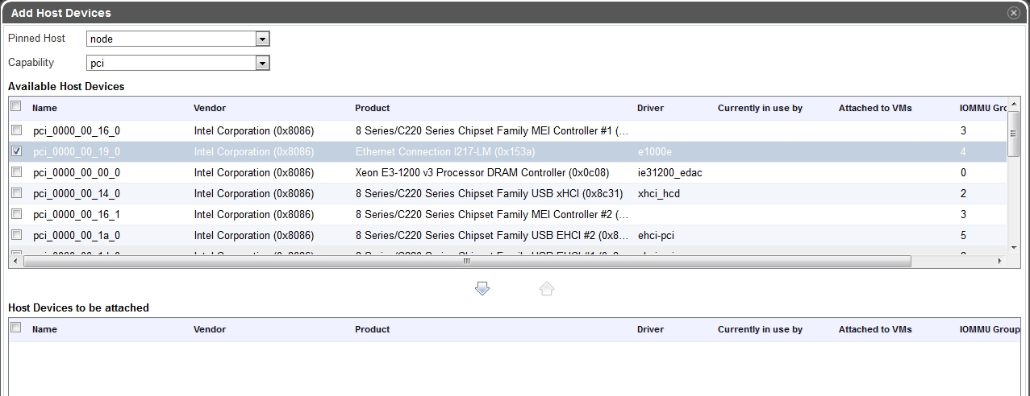The image size is (1030, 396).
Task: Uncheck the pci_0000_00_19_0 device checkbox
Action: click(16, 151)
